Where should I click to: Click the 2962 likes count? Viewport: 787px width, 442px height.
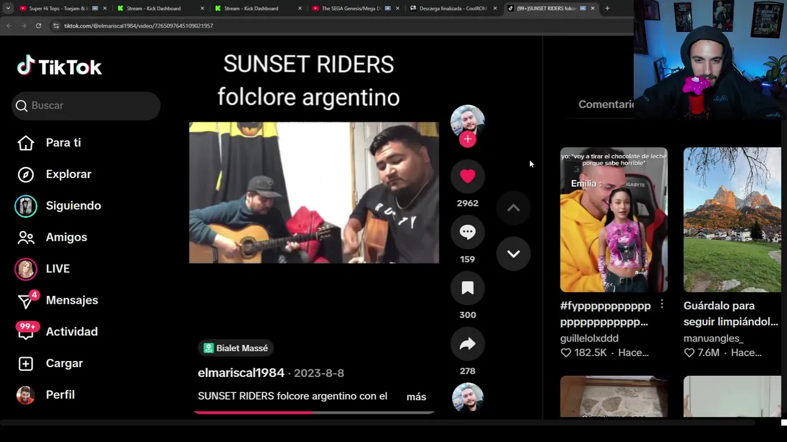[467, 203]
